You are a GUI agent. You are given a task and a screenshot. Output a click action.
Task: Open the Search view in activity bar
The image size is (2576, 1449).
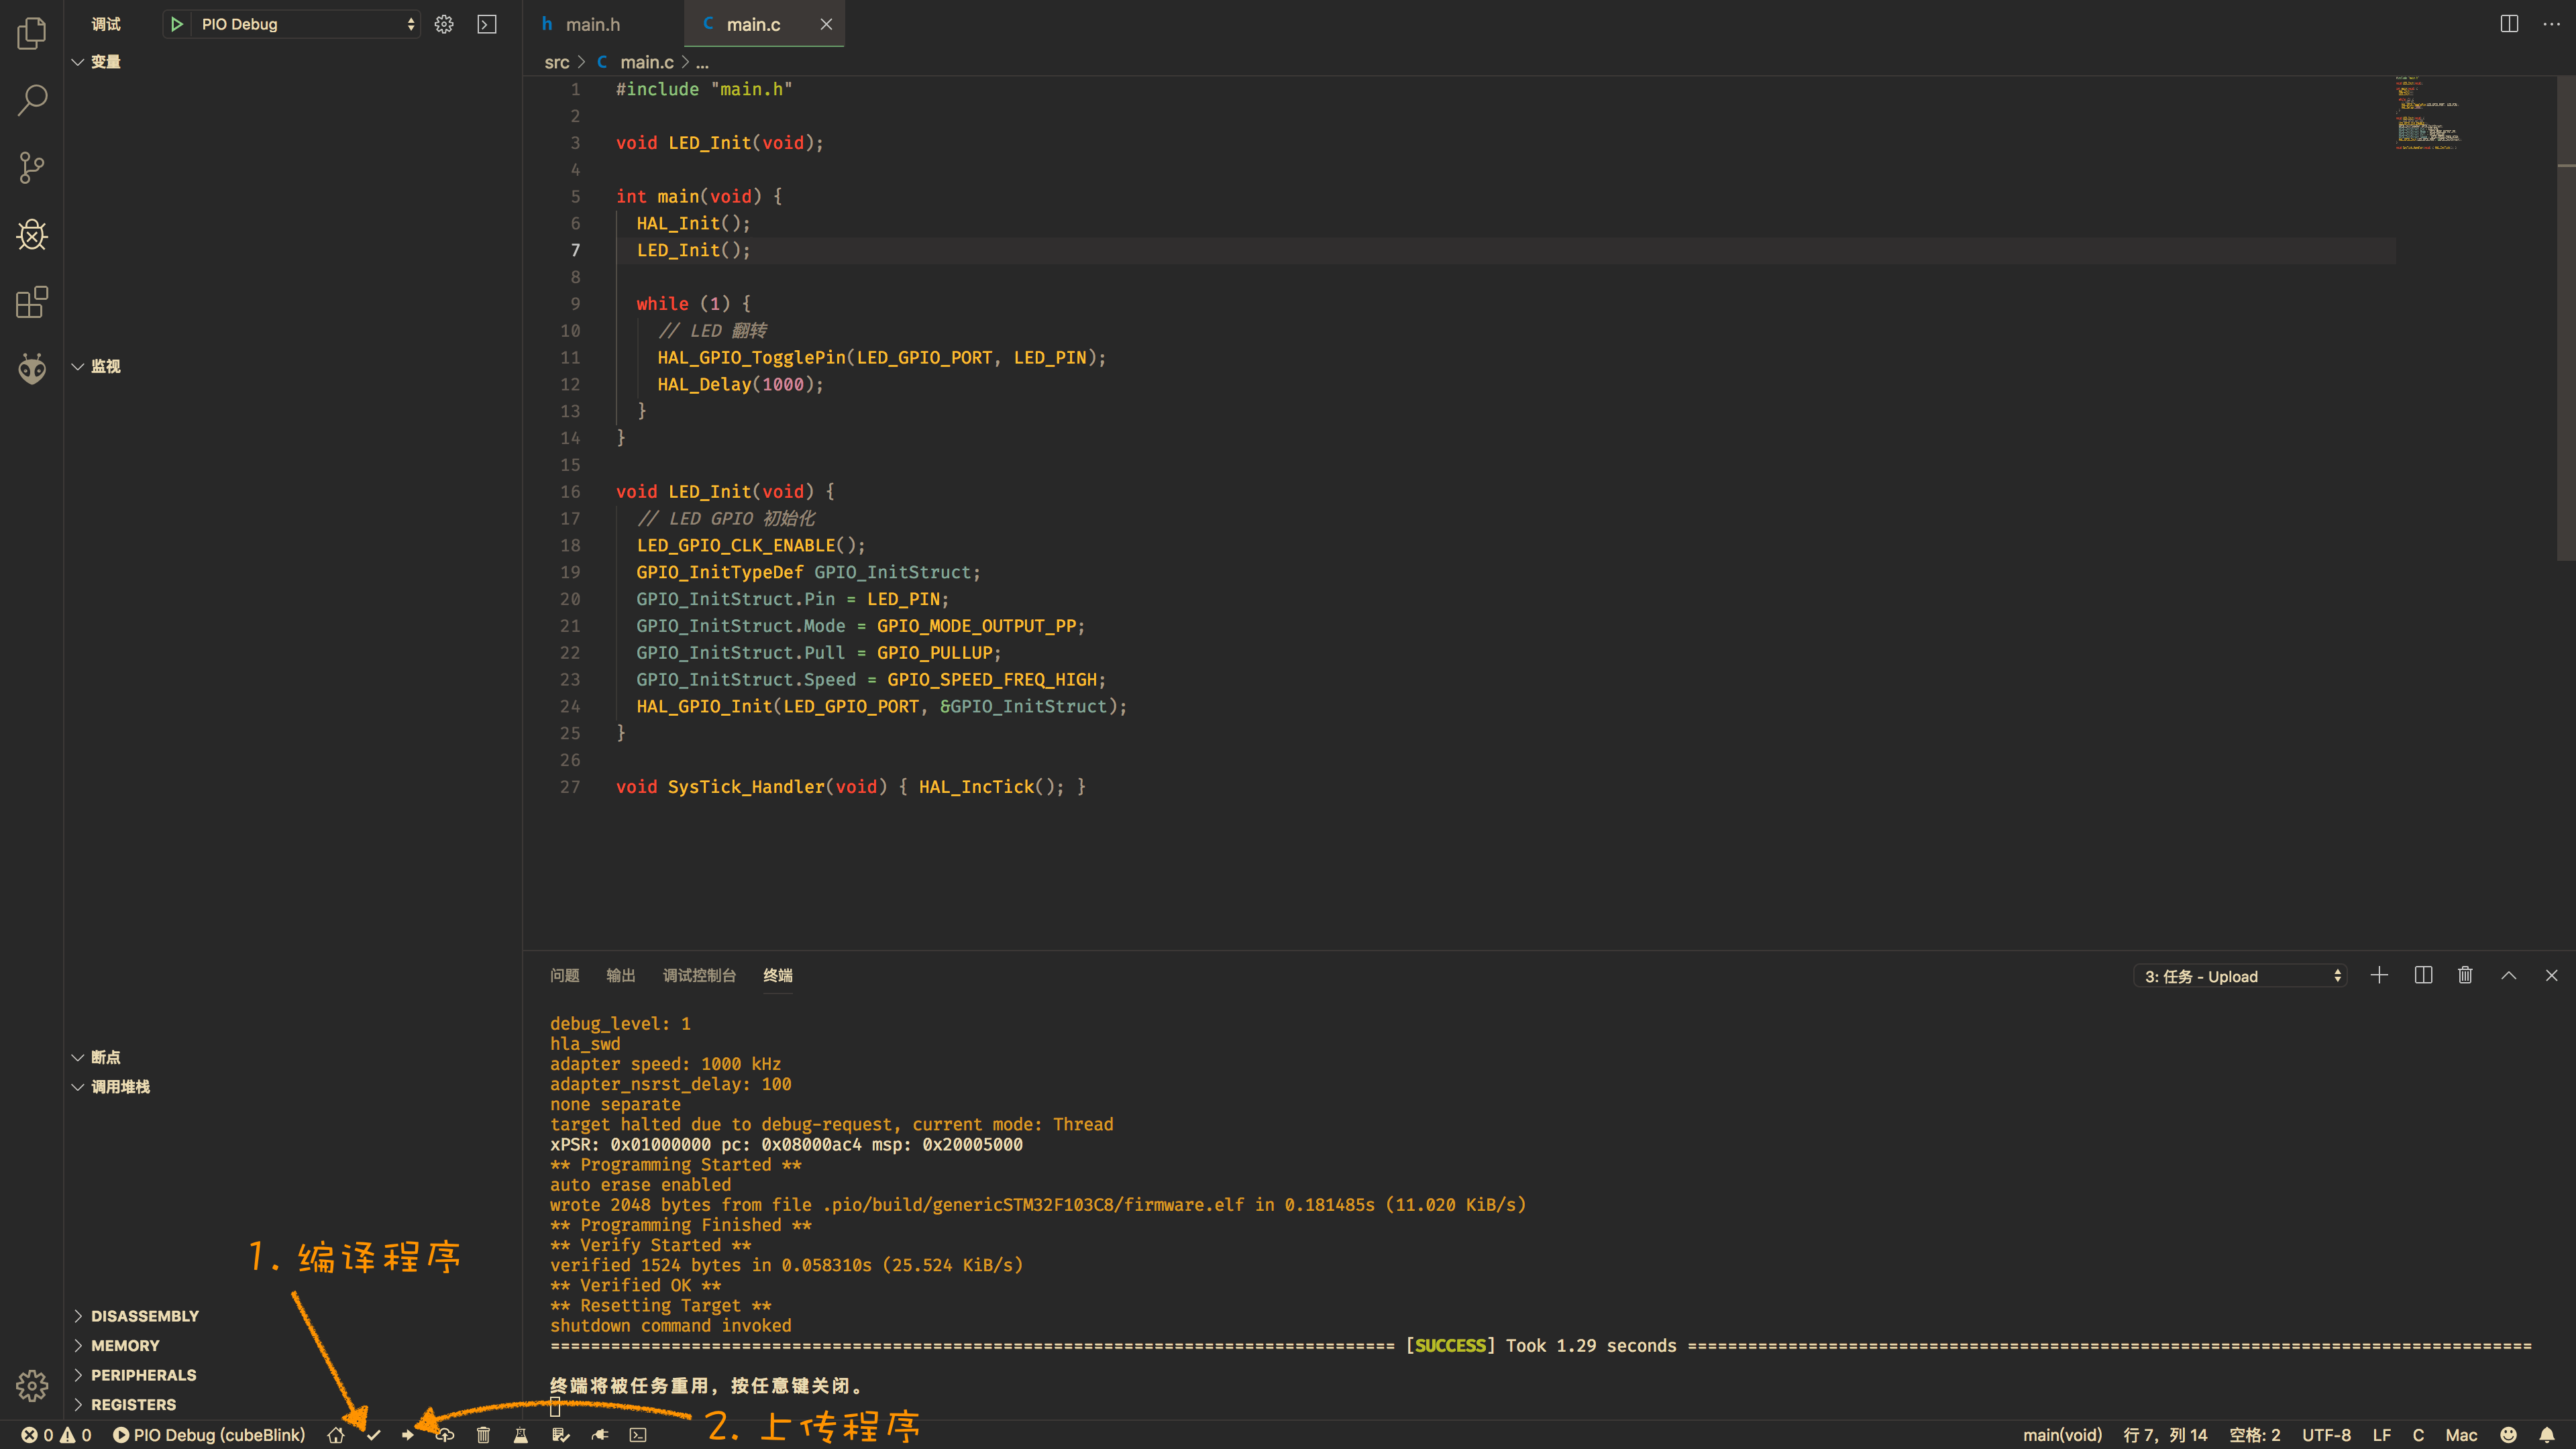pos(32,100)
